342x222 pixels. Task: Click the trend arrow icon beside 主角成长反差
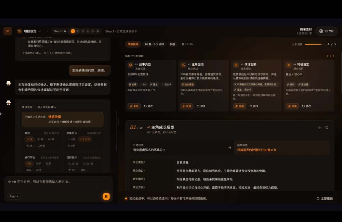(x=148, y=127)
